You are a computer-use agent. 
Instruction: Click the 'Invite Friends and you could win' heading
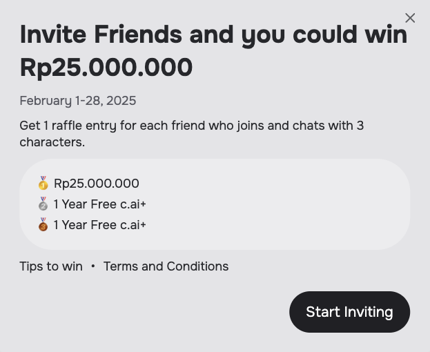click(214, 35)
